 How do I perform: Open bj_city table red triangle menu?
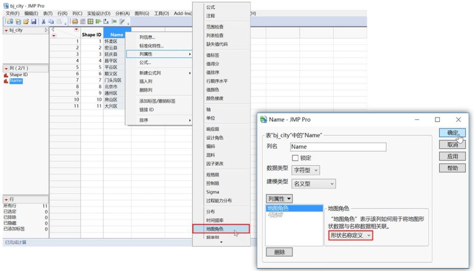[x=6, y=30]
